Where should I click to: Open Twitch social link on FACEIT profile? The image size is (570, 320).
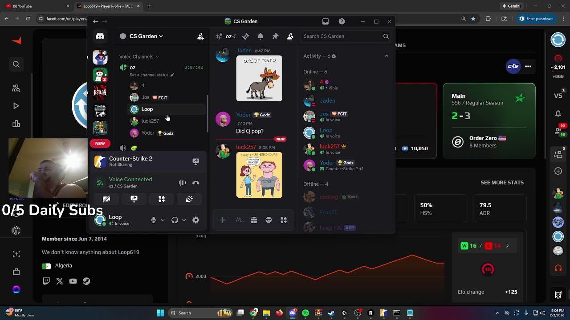point(46,281)
